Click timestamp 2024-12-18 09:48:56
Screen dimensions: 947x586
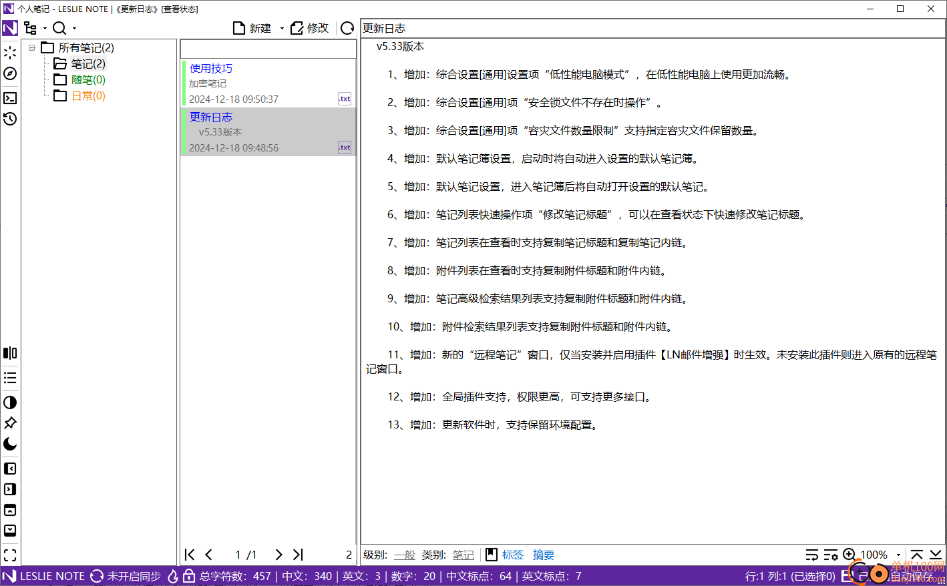click(234, 148)
